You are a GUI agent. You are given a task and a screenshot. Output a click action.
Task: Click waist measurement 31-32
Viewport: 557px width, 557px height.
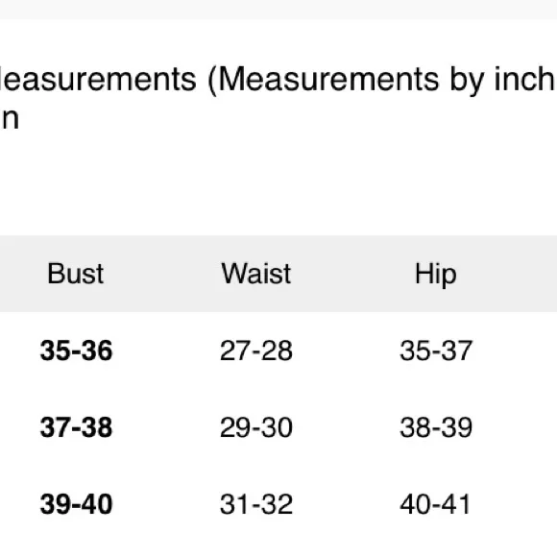coord(256,504)
